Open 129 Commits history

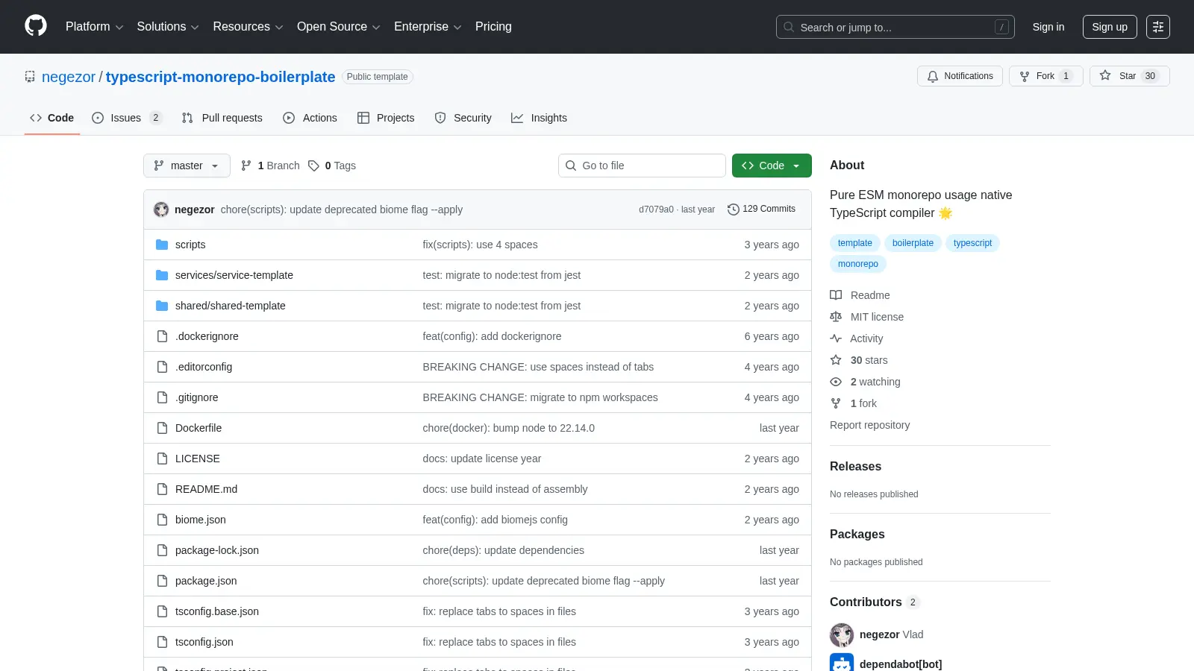click(762, 210)
